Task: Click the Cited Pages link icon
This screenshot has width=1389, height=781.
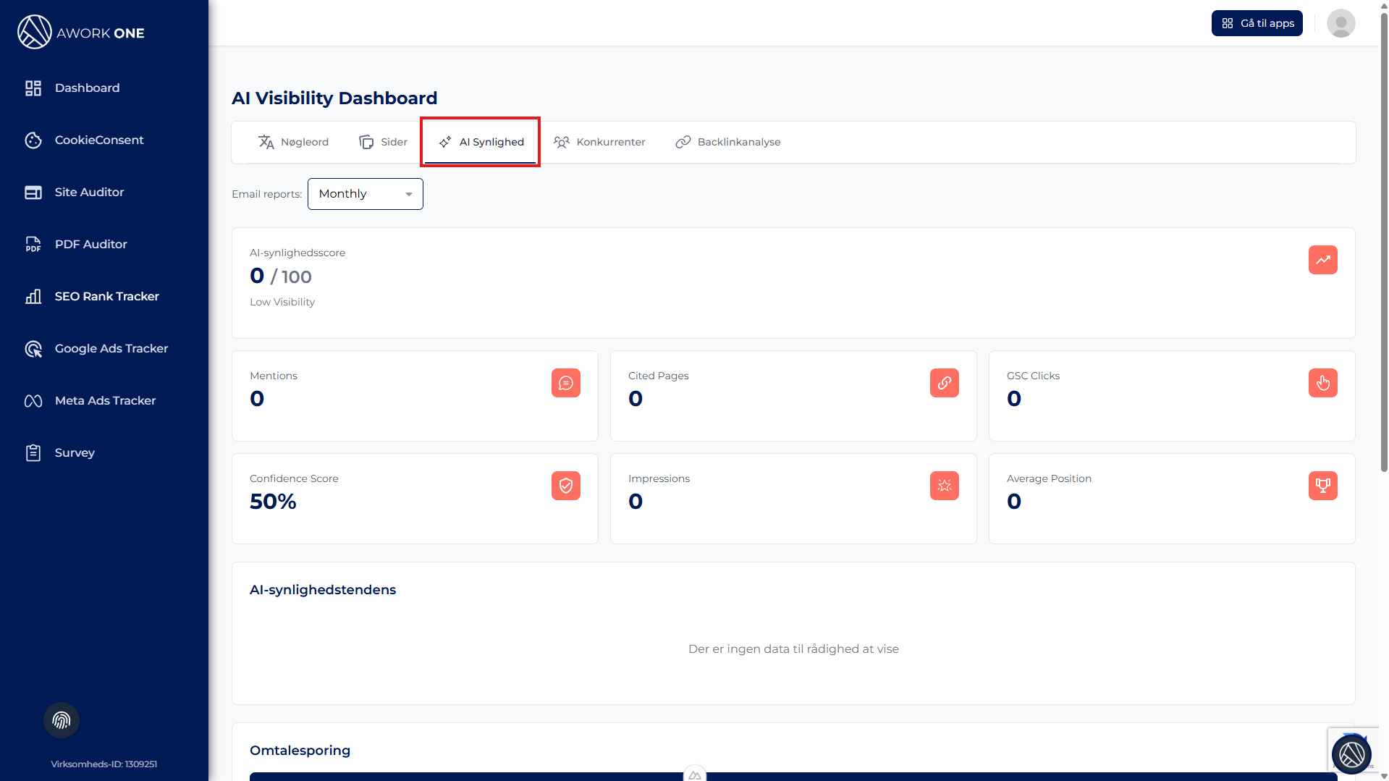Action: pos(944,383)
